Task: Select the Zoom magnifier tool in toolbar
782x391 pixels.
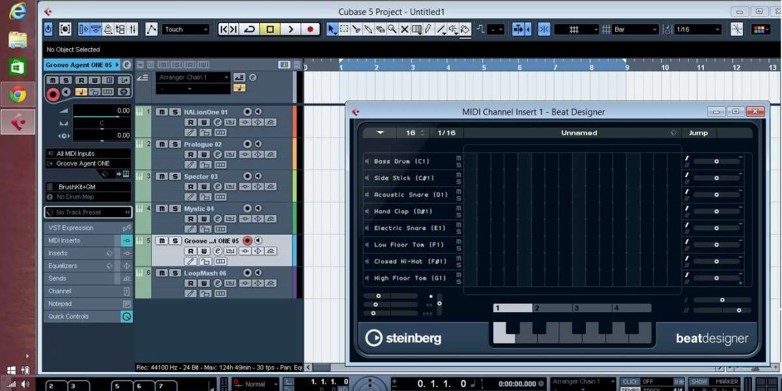Action: click(392, 29)
